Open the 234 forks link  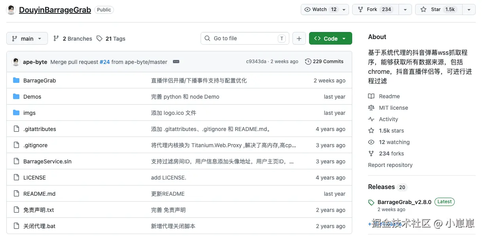[x=386, y=153]
